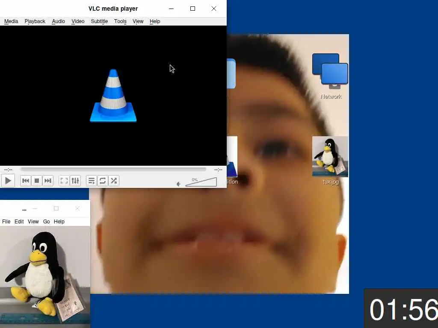Close the image viewer window

[77, 208]
